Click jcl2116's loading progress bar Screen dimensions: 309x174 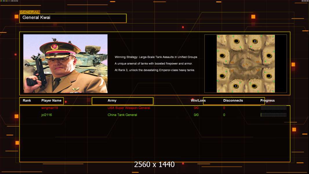(x=274, y=115)
